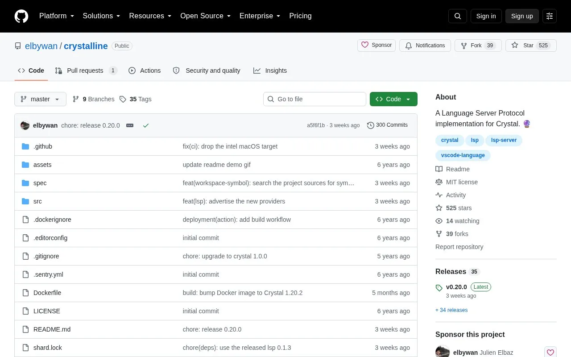
Task: Expand the Platform menu in header
Action: pyautogui.click(x=57, y=16)
